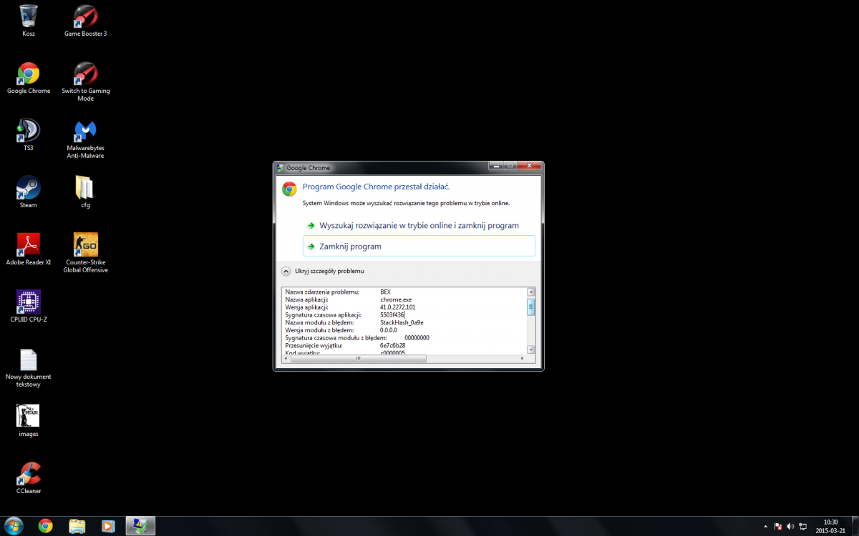Click scroll down arrow in details box

531,349
